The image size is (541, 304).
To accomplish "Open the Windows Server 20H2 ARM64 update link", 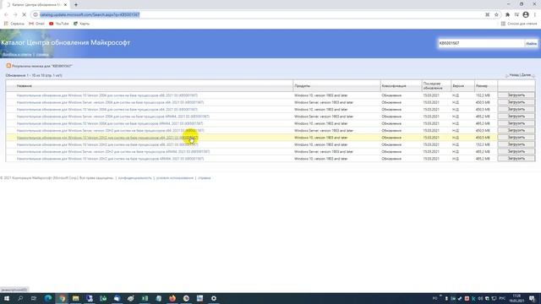I will coord(113,152).
